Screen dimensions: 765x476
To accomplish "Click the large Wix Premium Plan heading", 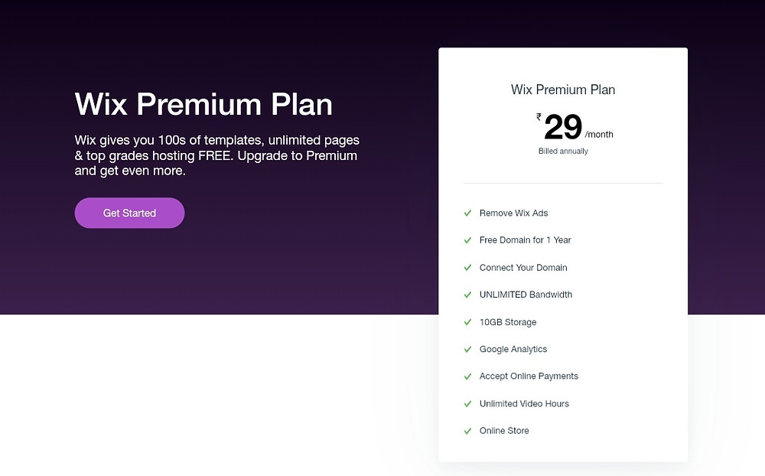I will (203, 105).
